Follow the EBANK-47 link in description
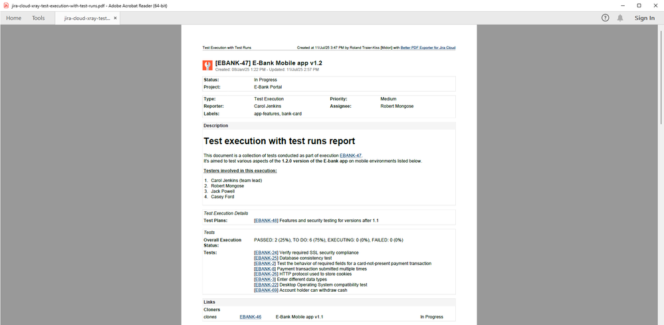The width and height of the screenshot is (664, 325). click(x=350, y=156)
